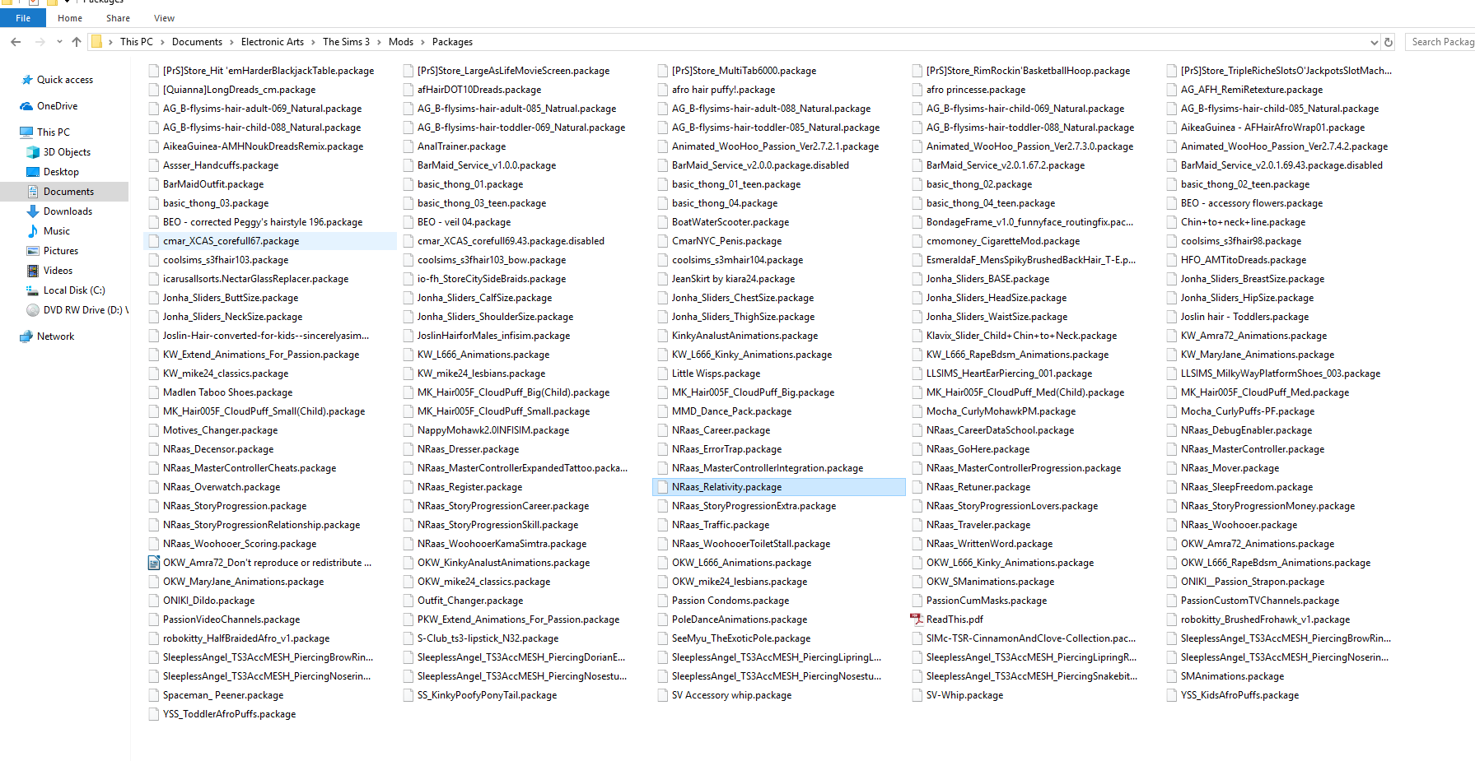Screen dimensions: 1475x761
Task: Expand the chevron after Electronic Arts breadcrumb
Action: click(313, 42)
